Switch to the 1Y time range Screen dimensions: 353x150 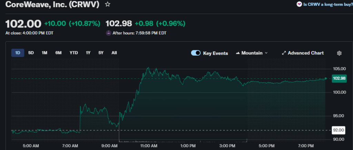[x=88, y=53]
